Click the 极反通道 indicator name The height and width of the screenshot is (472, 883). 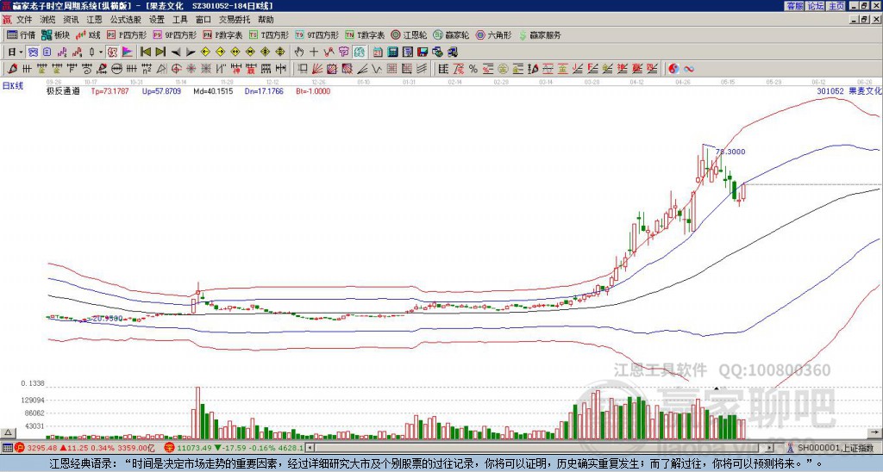(63, 91)
